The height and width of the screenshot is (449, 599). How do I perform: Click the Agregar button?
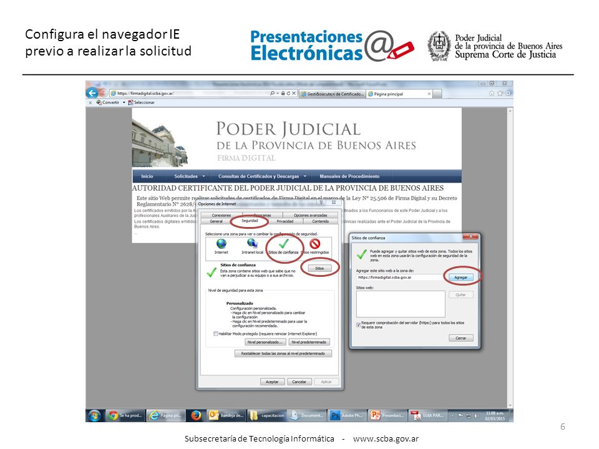(460, 278)
